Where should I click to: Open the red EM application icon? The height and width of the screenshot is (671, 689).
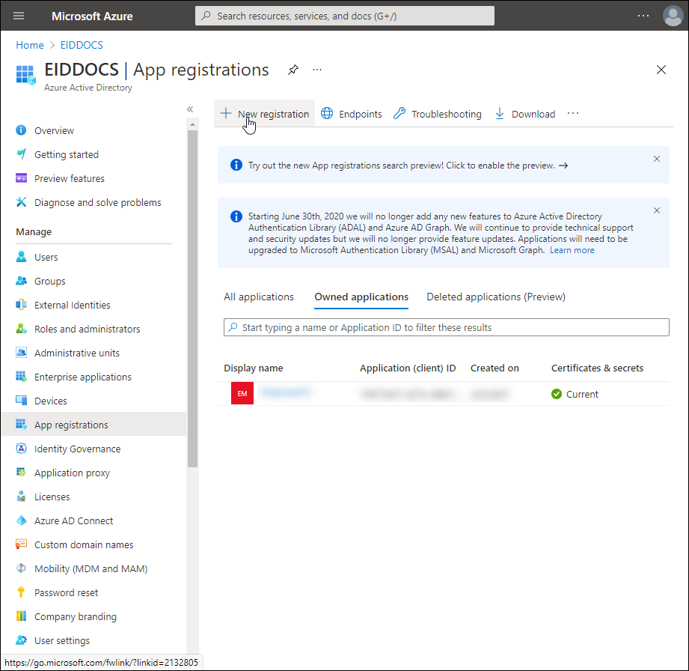click(x=242, y=394)
